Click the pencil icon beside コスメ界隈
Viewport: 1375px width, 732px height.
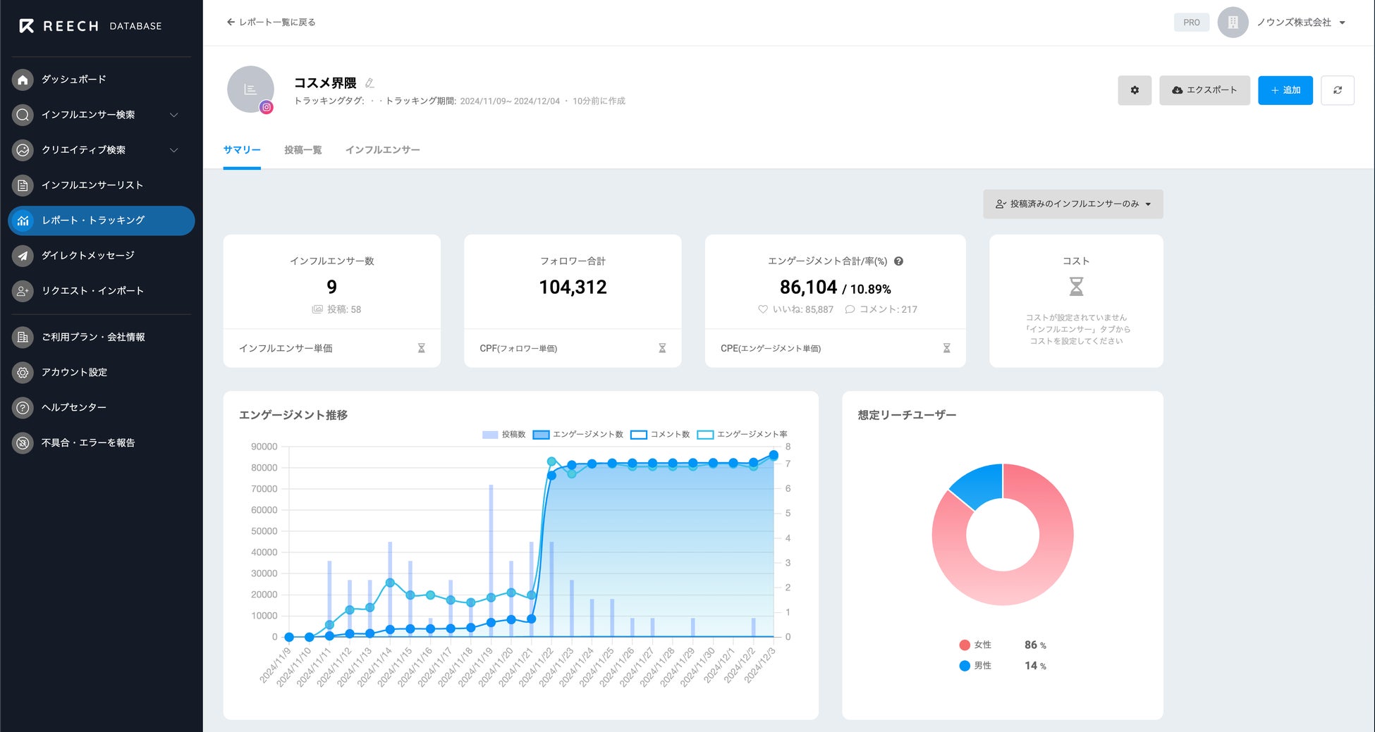tap(369, 83)
